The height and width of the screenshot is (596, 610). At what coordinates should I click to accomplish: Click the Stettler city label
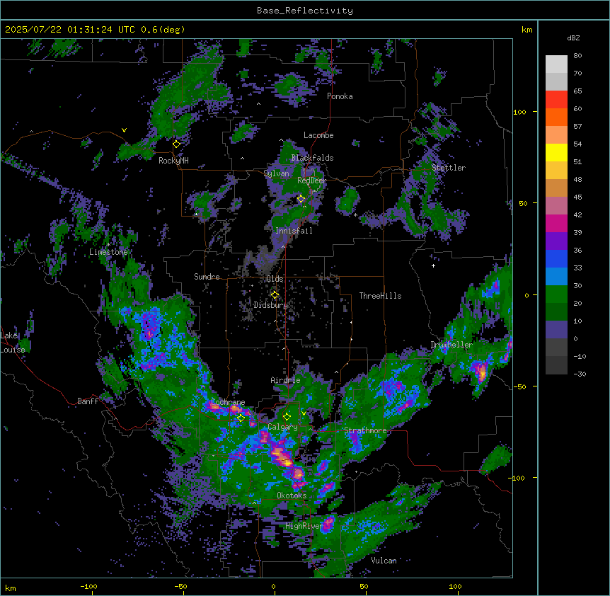coord(449,168)
